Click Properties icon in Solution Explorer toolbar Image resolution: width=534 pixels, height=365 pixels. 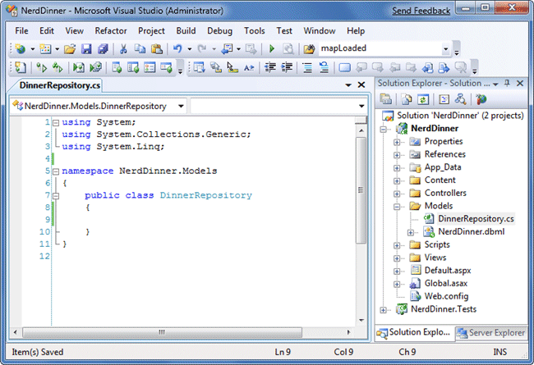coord(386,99)
